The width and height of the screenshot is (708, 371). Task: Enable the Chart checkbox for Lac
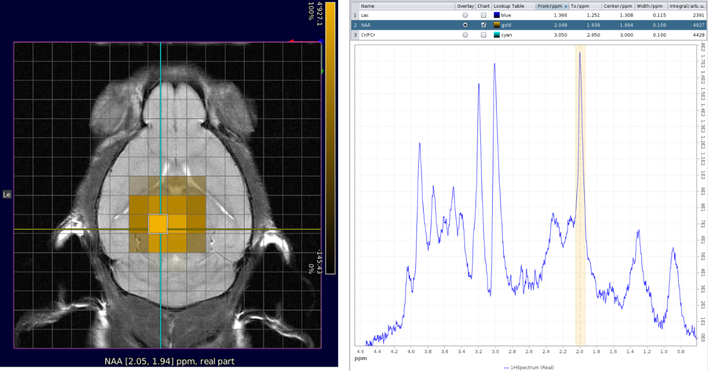tap(483, 15)
